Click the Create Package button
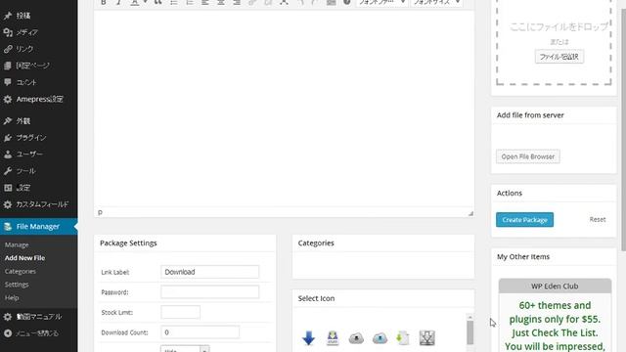 (x=524, y=220)
